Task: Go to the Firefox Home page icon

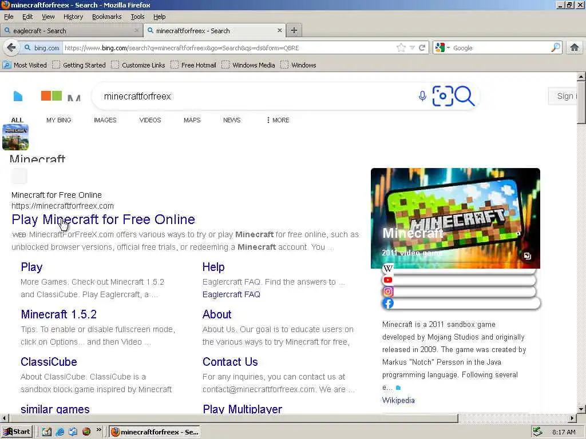Action: point(575,48)
